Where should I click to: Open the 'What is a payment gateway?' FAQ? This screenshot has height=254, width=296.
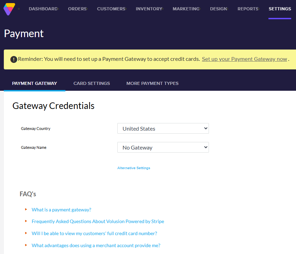point(61,210)
